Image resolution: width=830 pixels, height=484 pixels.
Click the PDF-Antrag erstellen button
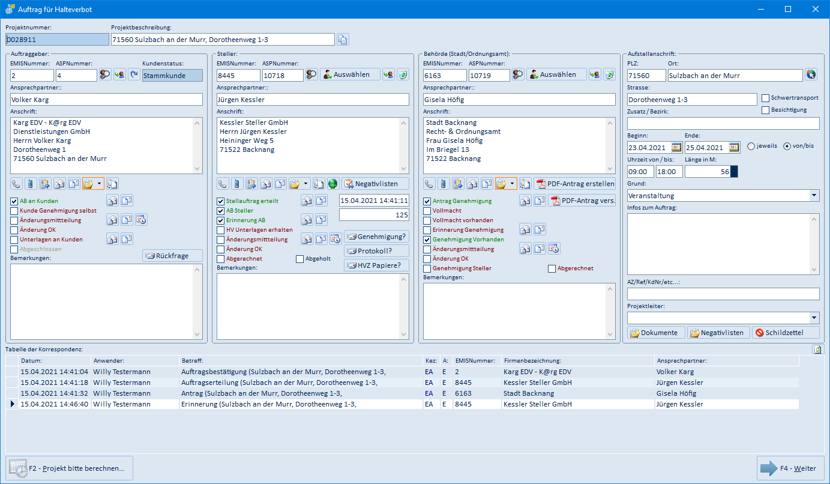tap(575, 184)
